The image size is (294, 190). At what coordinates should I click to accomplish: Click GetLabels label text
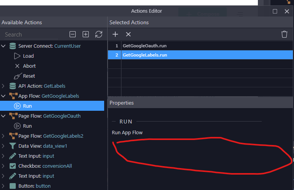pyautogui.click(x=55, y=86)
